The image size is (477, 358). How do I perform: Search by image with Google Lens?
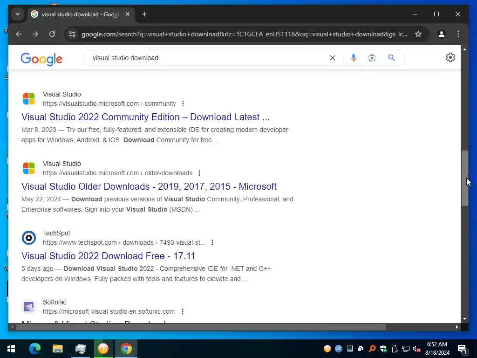[372, 58]
